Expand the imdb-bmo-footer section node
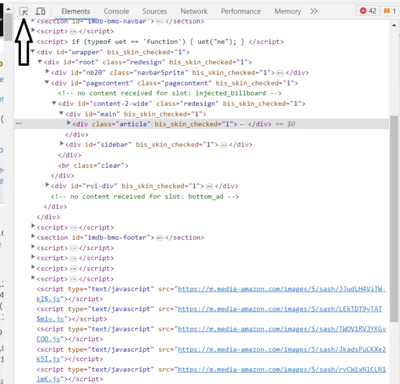The image size is (400, 384). 33,236
